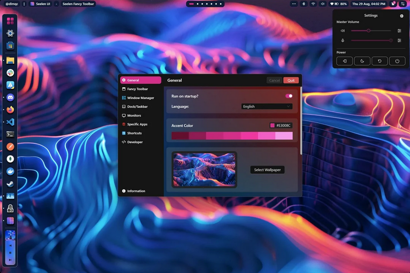Open the Language dropdown showing English
The image size is (410, 273).
pos(266,106)
